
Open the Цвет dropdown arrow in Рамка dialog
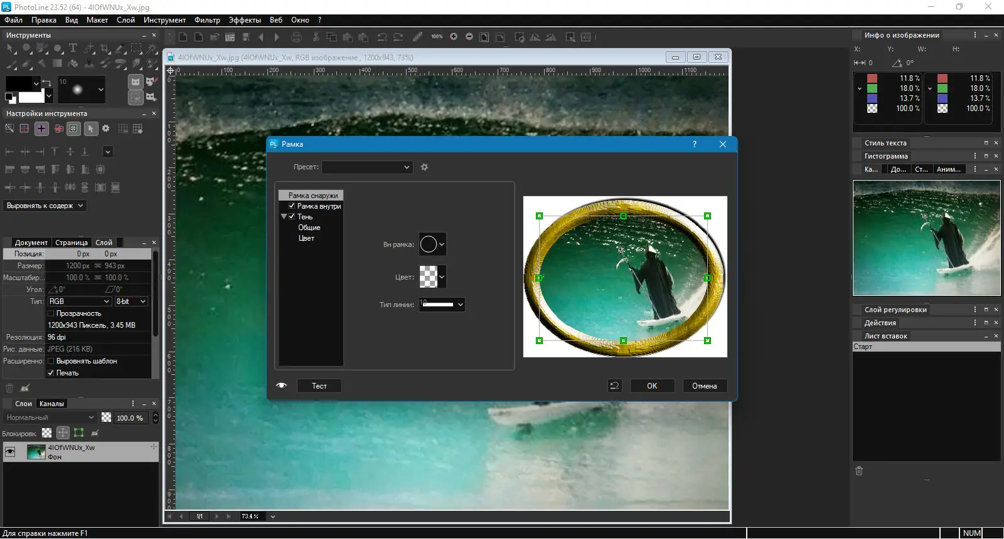(442, 277)
